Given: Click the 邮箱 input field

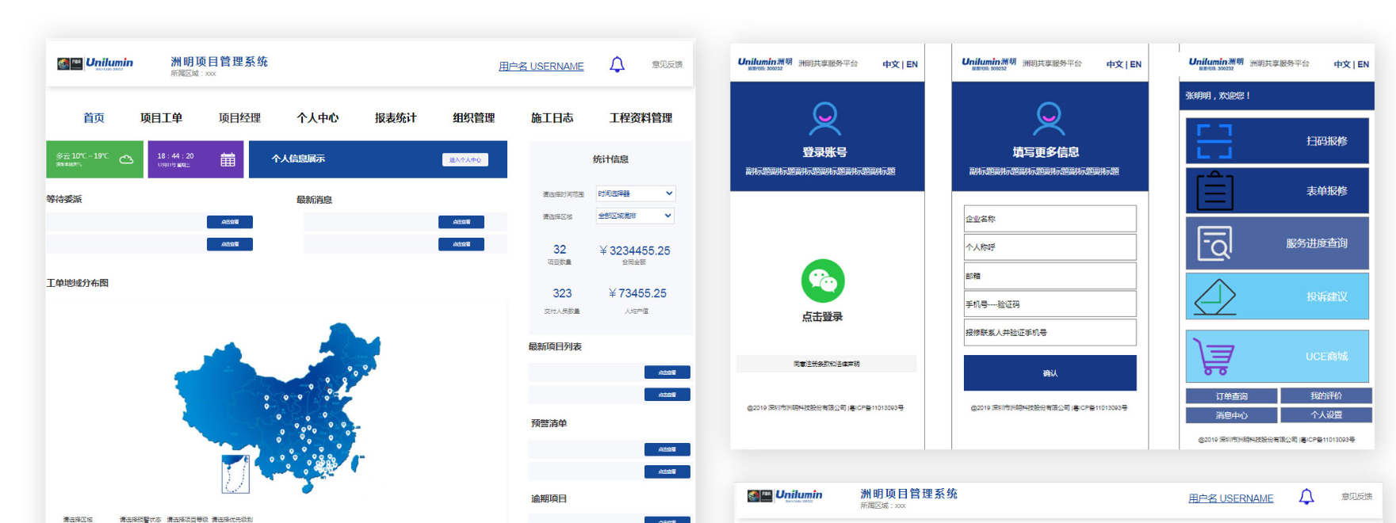Looking at the screenshot, I should pos(1050,276).
